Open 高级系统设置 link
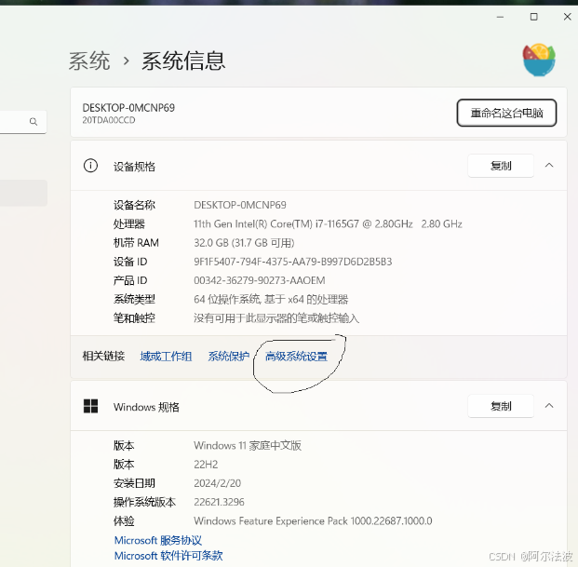 296,357
